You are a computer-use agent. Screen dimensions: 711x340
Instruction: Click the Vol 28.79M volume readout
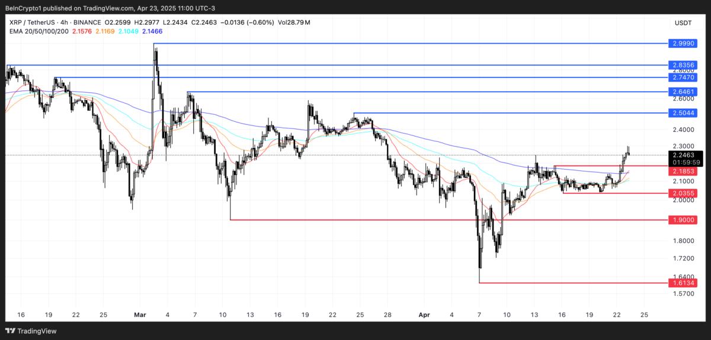pyautogui.click(x=294, y=22)
